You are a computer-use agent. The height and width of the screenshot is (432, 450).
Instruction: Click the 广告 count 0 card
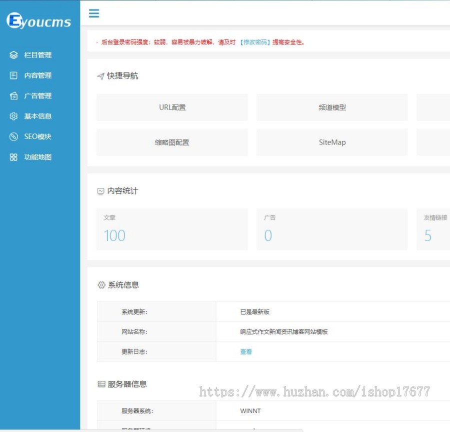332,229
